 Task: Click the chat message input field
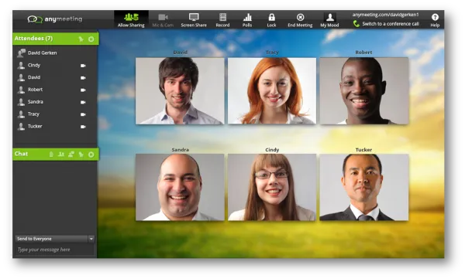(x=55, y=250)
